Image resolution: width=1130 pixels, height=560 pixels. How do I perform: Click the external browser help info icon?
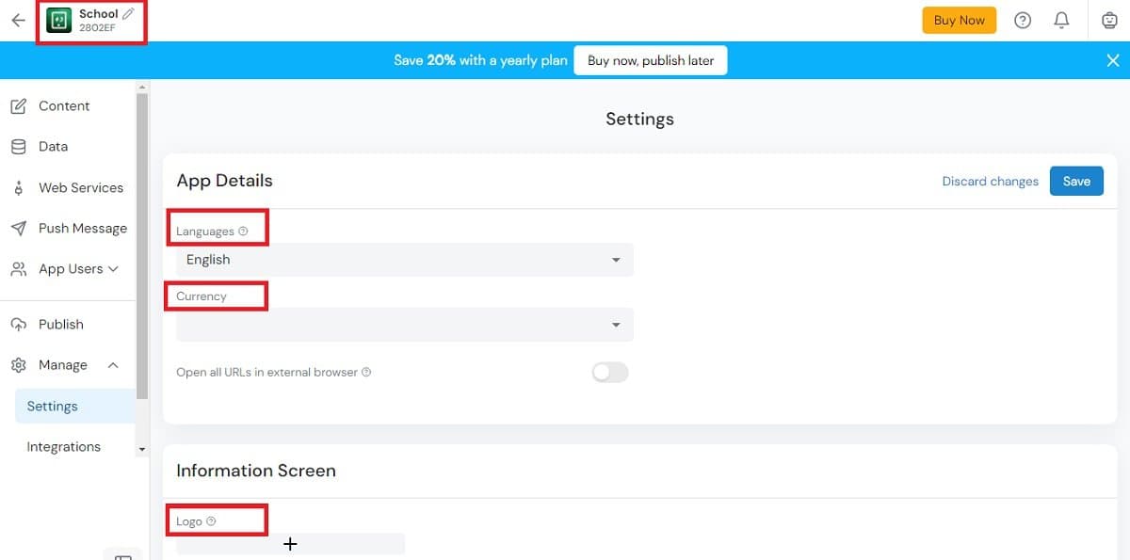366,373
